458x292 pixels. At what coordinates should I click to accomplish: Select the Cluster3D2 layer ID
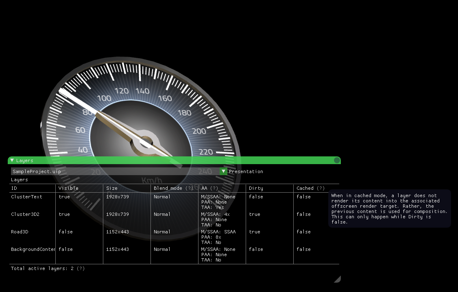pos(25,214)
